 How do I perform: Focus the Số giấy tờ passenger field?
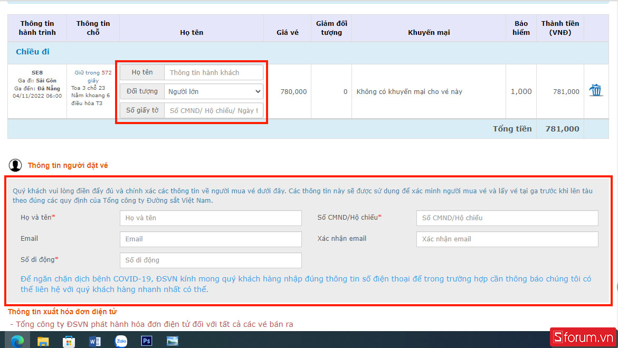(213, 110)
